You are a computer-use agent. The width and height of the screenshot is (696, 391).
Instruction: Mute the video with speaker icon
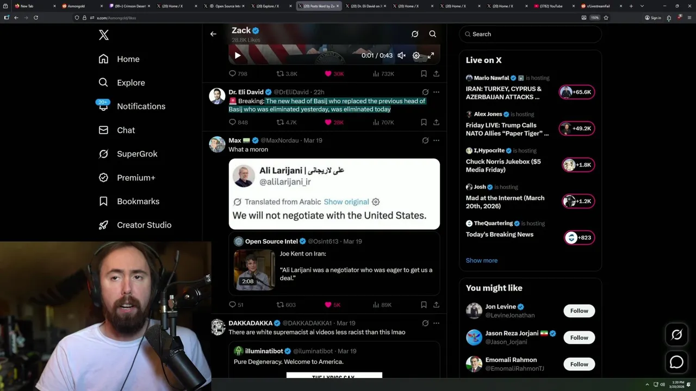click(x=401, y=55)
